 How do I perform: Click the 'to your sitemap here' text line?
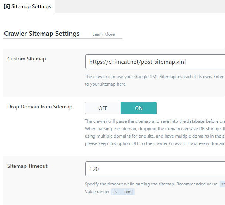tap(105, 84)
